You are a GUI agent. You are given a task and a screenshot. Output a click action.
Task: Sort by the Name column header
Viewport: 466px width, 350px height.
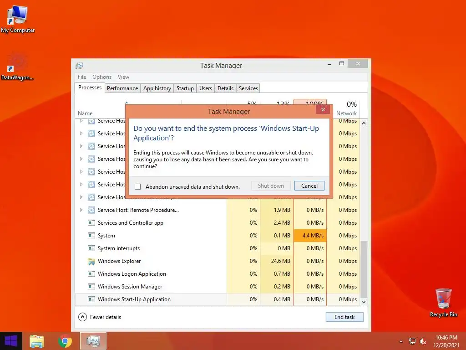85,113
